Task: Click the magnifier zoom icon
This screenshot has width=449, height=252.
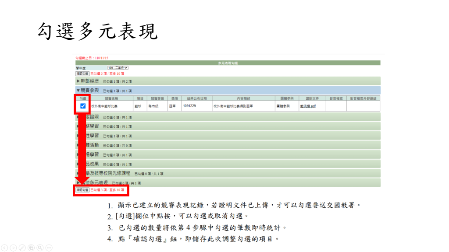Action: tap(40, 248)
